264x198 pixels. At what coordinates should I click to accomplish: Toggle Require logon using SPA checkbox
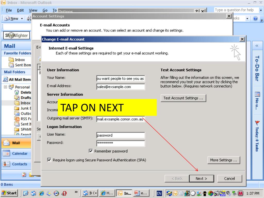[x=49, y=160]
